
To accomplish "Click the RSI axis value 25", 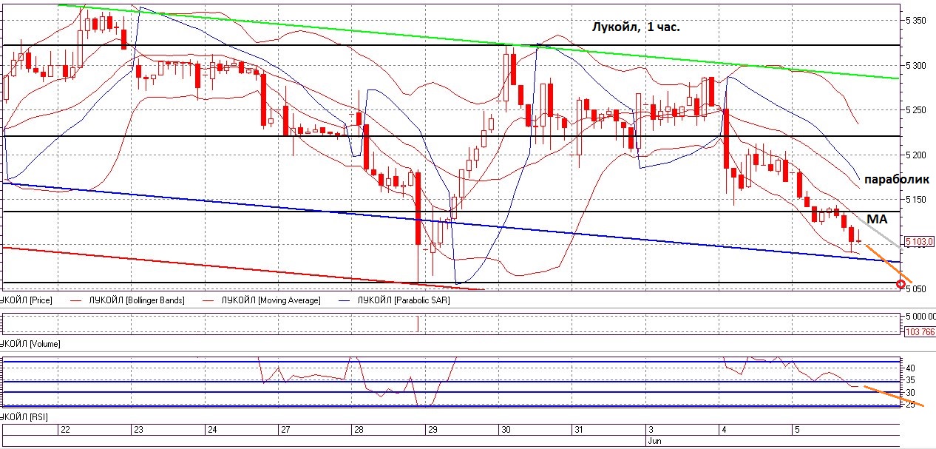I will click(911, 405).
